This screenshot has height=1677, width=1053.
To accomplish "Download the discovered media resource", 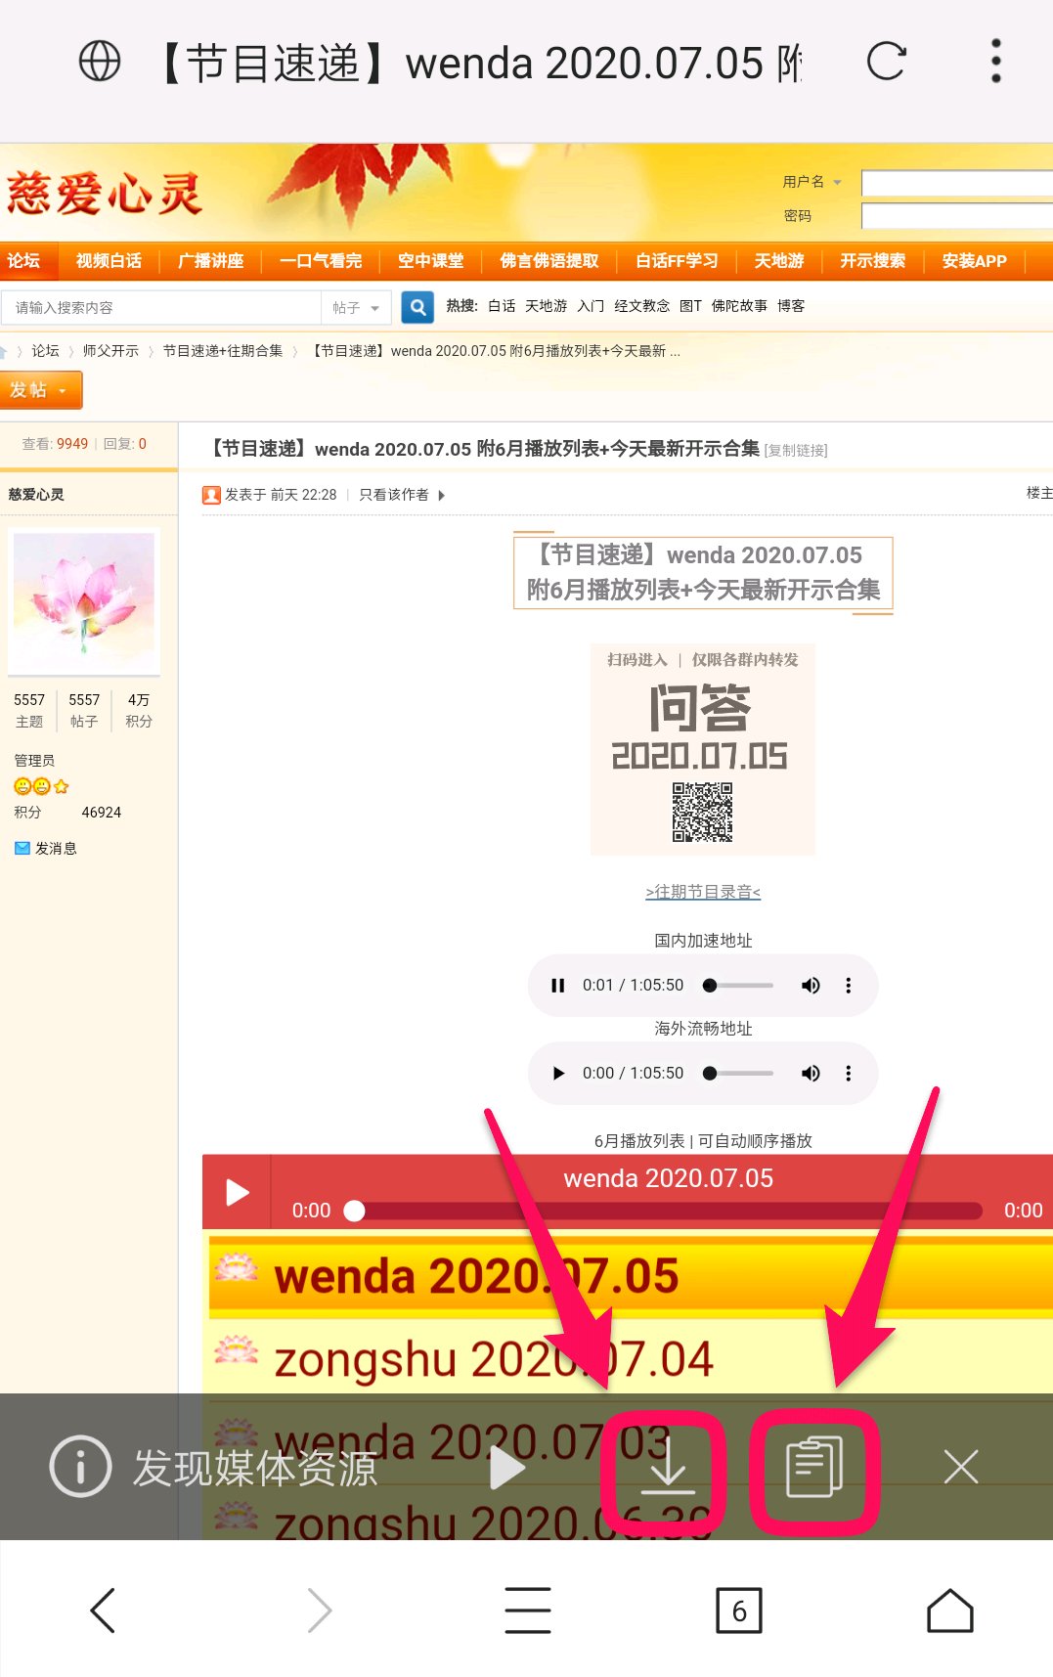I will click(x=668, y=1468).
